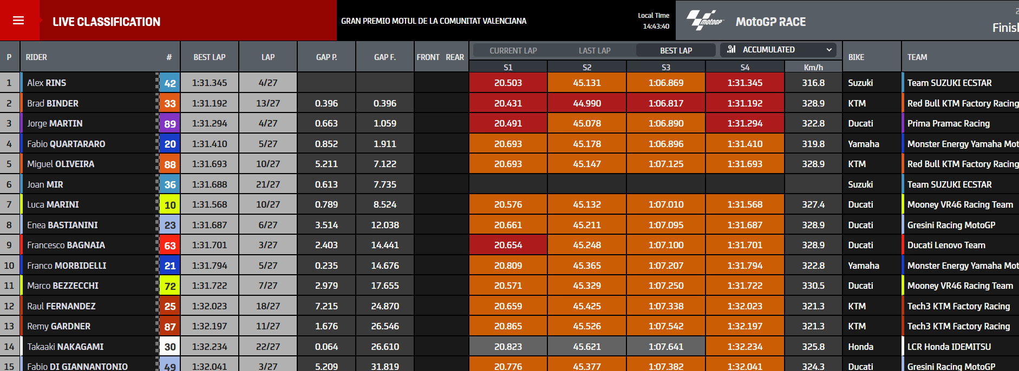Switch to LAST LAP tab
1019x371 pixels.
pyautogui.click(x=595, y=50)
